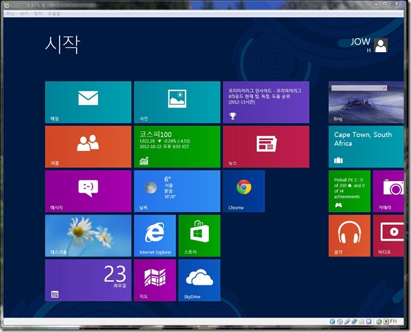Open the Finance tile showing 코스피100
This screenshot has height=332, width=411.
(x=177, y=146)
